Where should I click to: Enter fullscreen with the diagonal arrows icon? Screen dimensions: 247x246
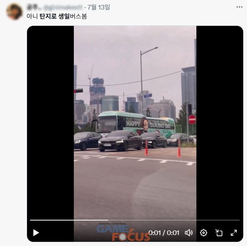[234, 233]
